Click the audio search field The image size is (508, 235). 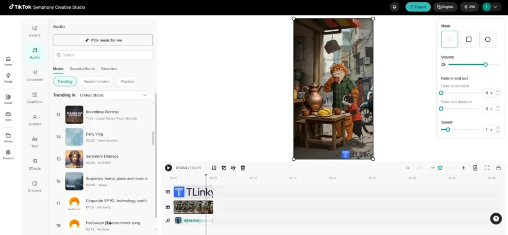tap(103, 55)
